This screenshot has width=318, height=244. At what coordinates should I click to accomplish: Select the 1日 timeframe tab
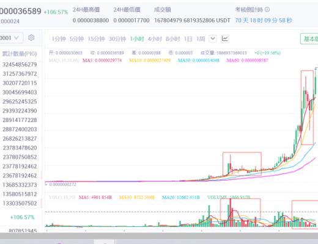(188, 38)
